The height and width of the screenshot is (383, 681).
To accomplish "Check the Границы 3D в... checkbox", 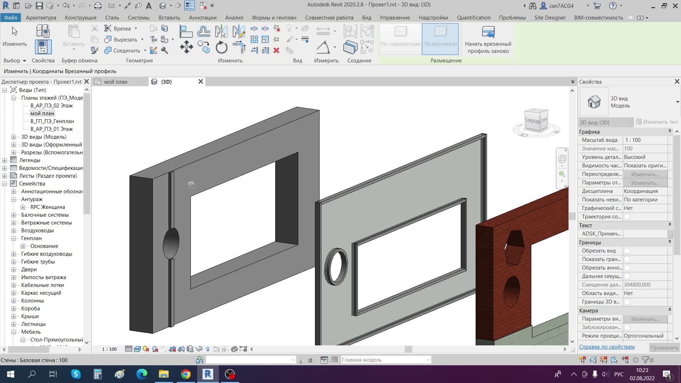I will click(627, 302).
